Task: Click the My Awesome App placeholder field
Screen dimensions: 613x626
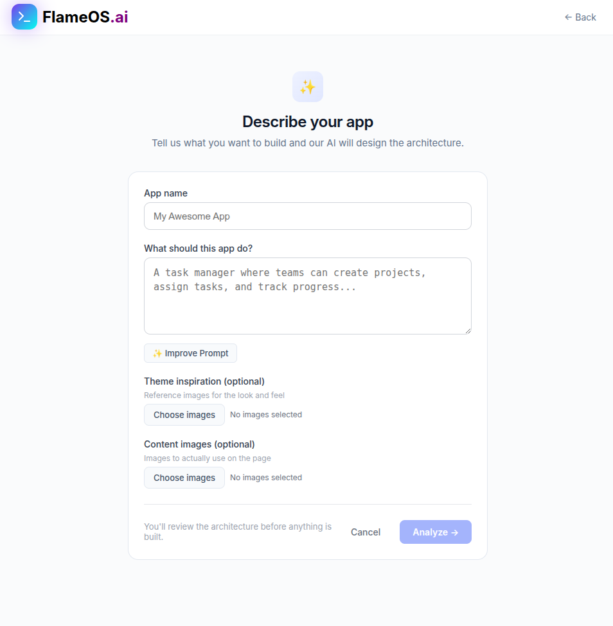Action: pyautogui.click(x=307, y=216)
